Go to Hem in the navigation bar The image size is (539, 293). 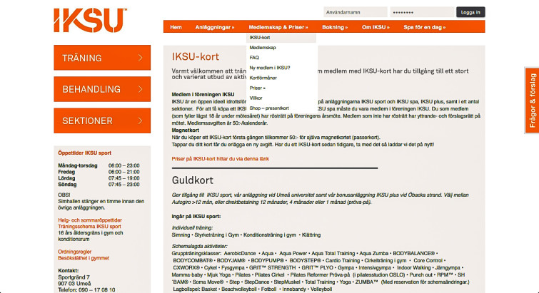(x=176, y=27)
